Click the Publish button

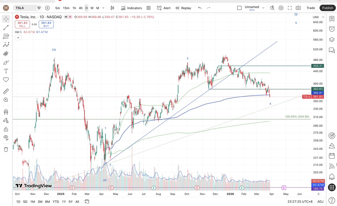tap(327, 8)
